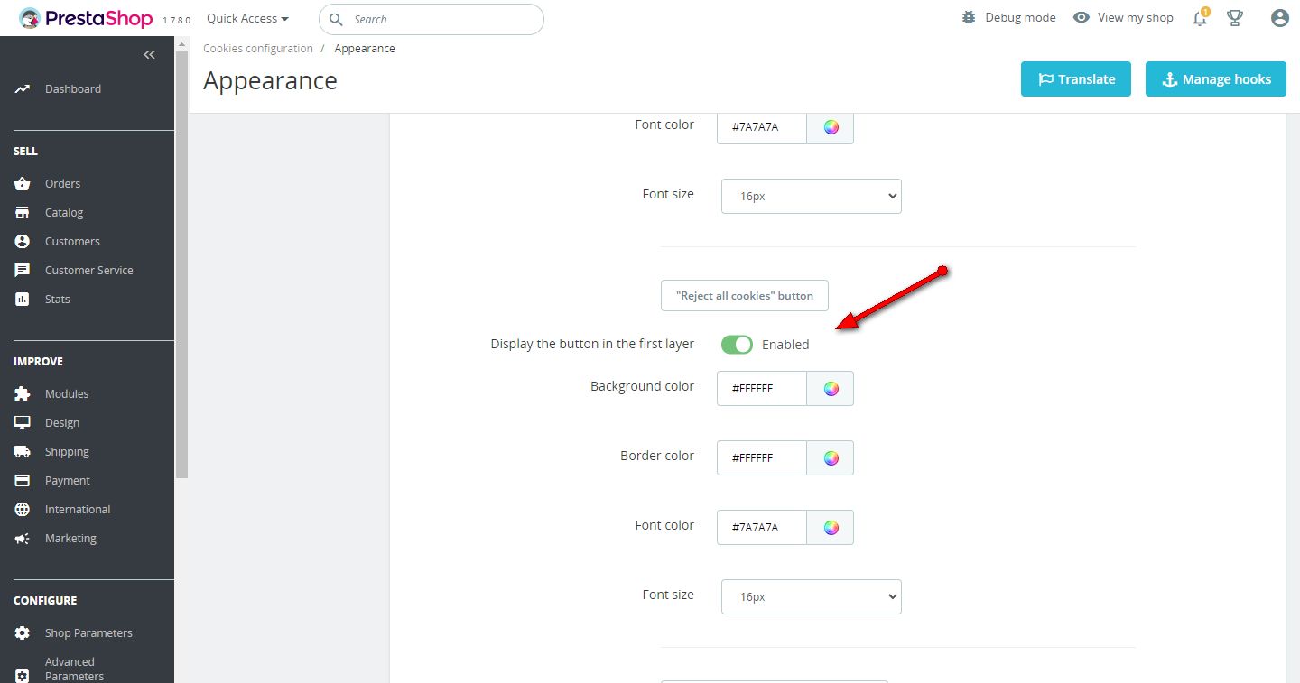This screenshot has height=683, width=1300.
Task: Open the Quick Access dropdown
Action: [247, 18]
